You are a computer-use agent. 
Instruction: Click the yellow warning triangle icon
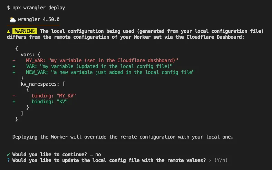8,31
